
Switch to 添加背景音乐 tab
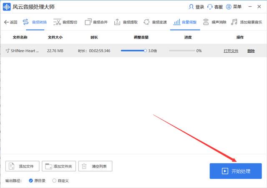point(247,22)
